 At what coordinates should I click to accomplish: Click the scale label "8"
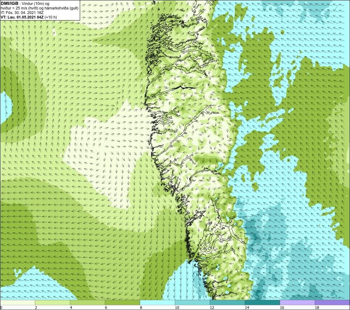[x=141, y=308]
